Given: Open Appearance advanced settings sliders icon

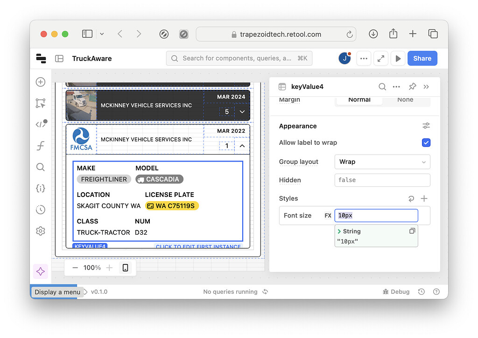Looking at the screenshot, I should (x=426, y=126).
